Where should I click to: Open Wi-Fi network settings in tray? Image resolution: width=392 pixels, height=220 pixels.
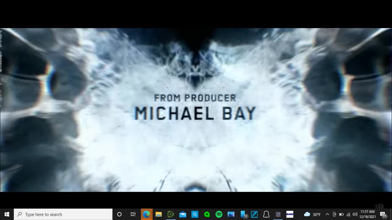348,214
